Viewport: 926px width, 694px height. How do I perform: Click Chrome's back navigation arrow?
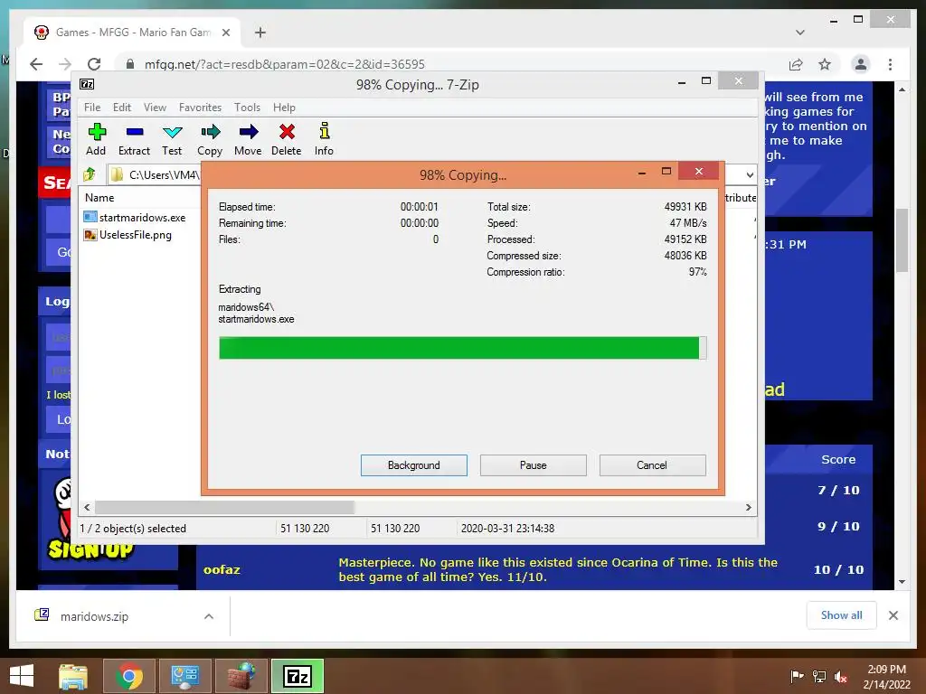click(x=36, y=64)
